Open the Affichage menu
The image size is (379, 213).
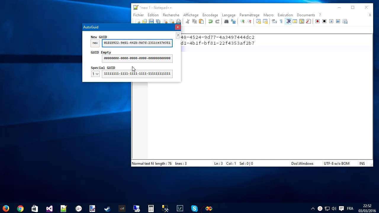click(191, 15)
